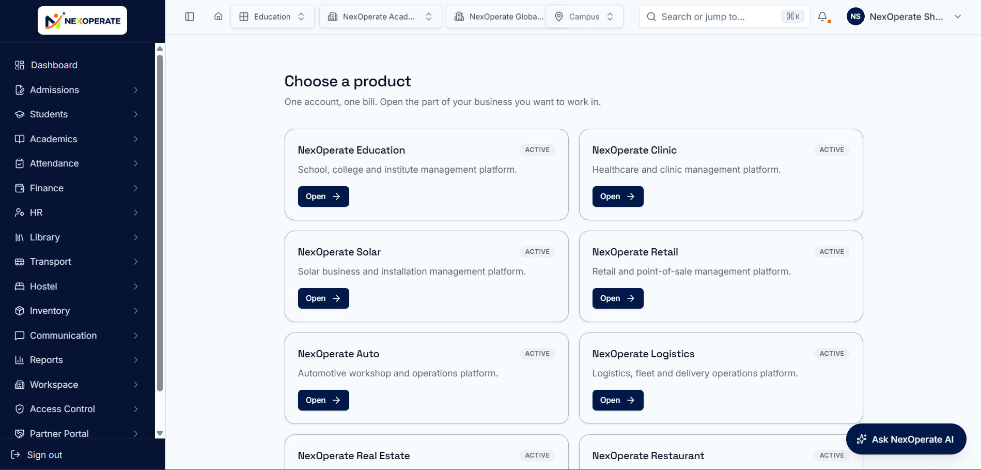
Task: Click the Dashboard grid icon
Action: pos(20,65)
